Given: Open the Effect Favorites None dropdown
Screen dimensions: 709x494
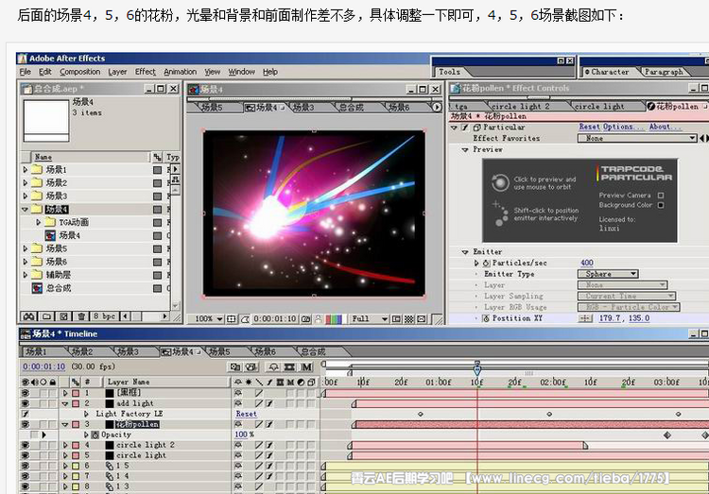Looking at the screenshot, I should click(637, 138).
